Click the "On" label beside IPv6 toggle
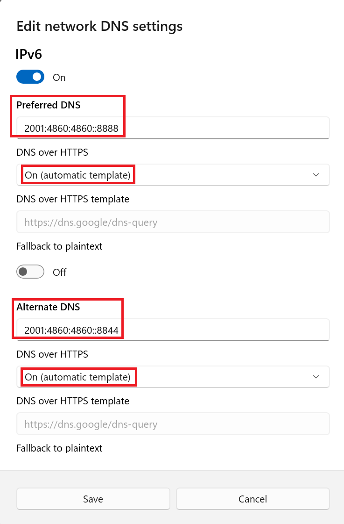 click(x=59, y=78)
